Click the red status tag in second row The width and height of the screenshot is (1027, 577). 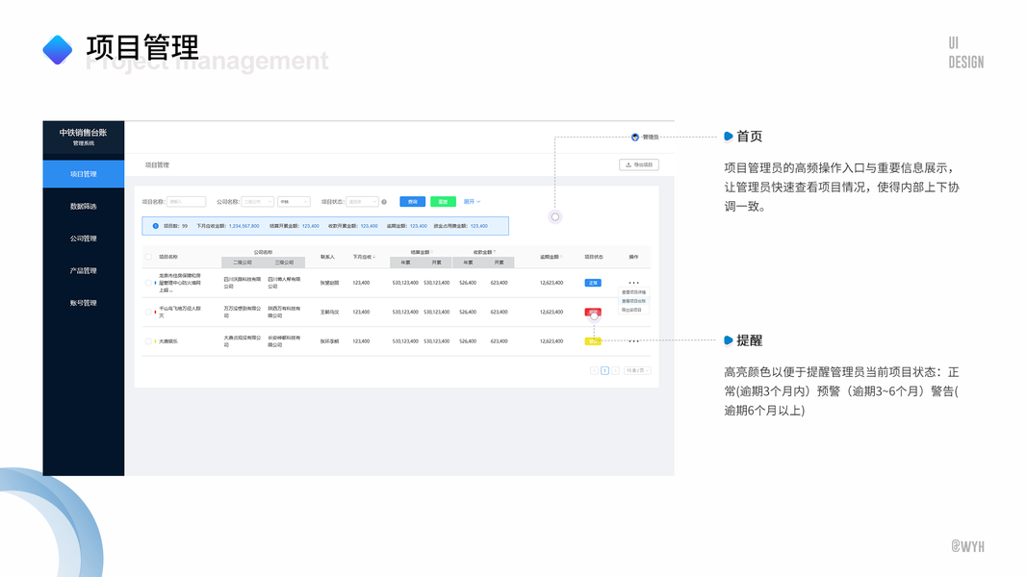[x=593, y=312]
